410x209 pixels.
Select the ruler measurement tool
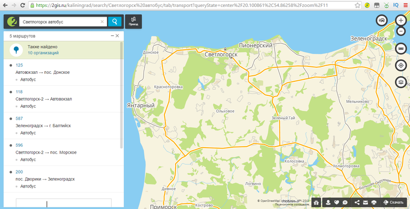pos(400,48)
